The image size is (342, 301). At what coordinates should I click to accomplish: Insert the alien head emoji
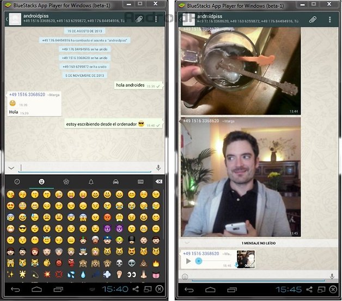coord(132,263)
